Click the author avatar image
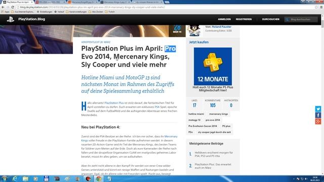The width and height of the screenshot is (324, 182). tap(194, 31)
